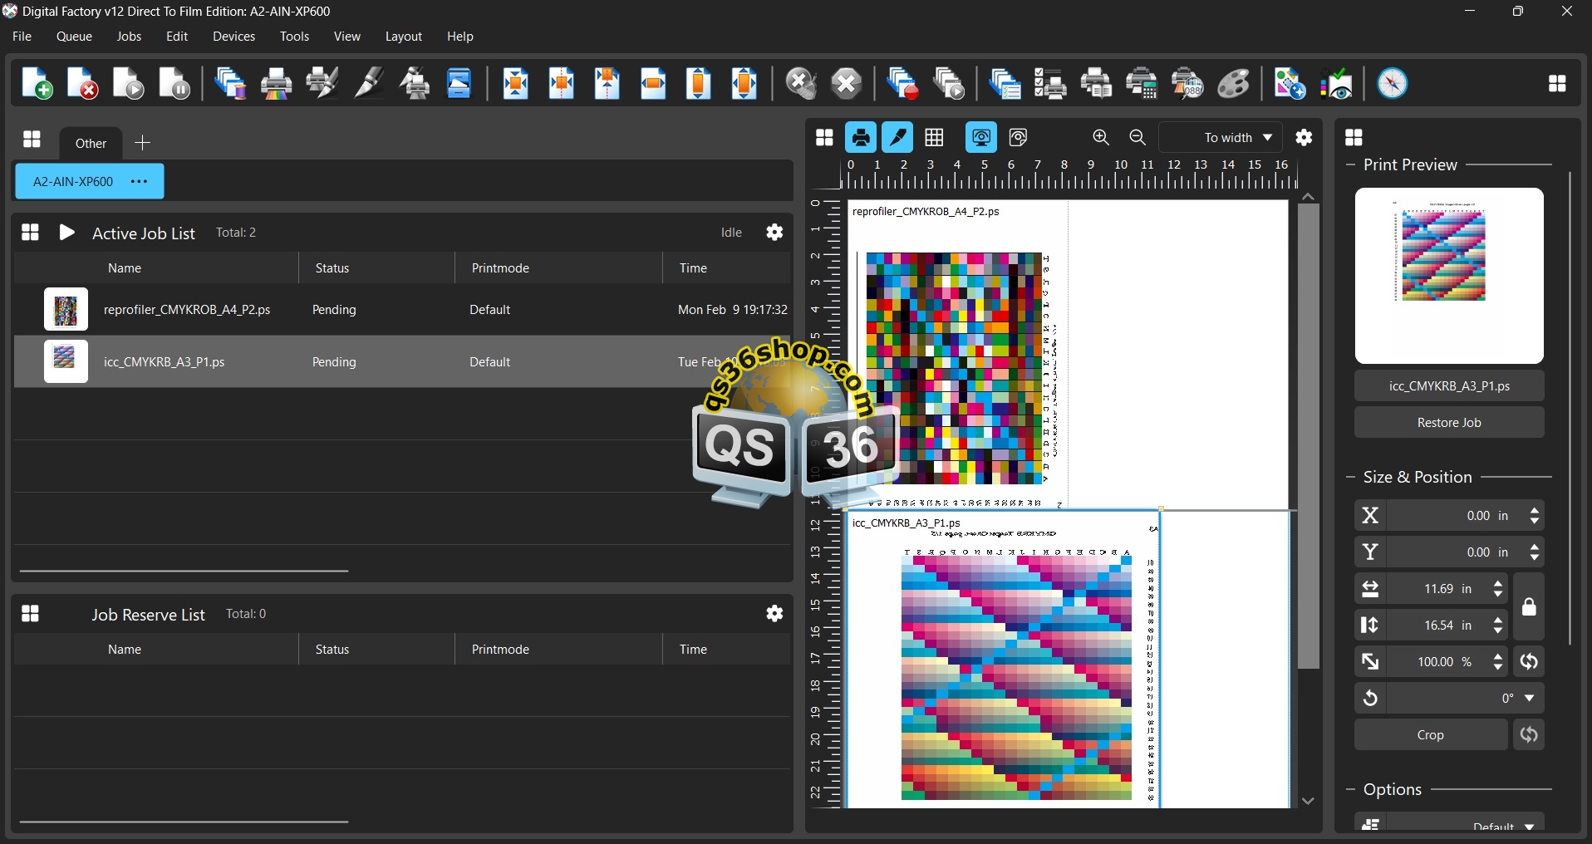Open the blue file cabinet archive icon
Viewport: 1592px width, 844px height.
(x=460, y=84)
